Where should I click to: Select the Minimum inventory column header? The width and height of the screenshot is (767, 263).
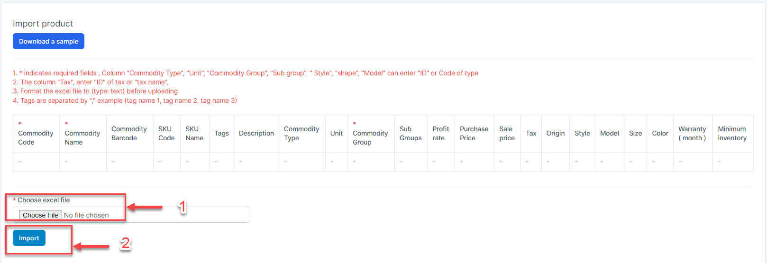732,134
